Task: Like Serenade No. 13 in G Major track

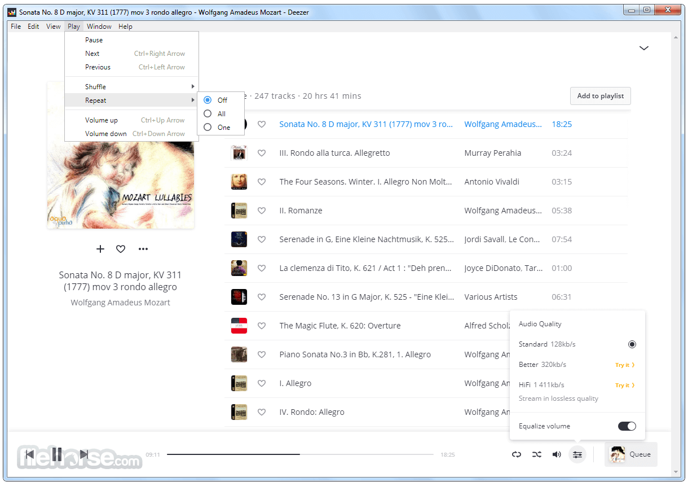Action: click(x=262, y=297)
